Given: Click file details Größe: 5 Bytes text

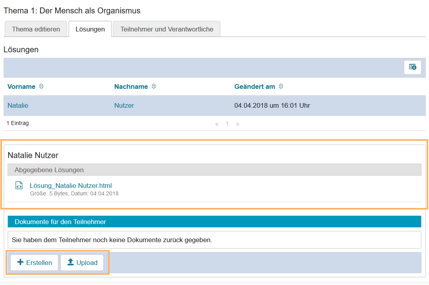Looking at the screenshot, I should pyautogui.click(x=74, y=194).
